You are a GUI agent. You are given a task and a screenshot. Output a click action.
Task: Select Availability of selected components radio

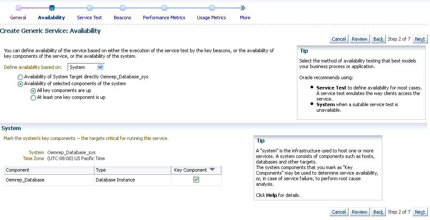pos(20,84)
